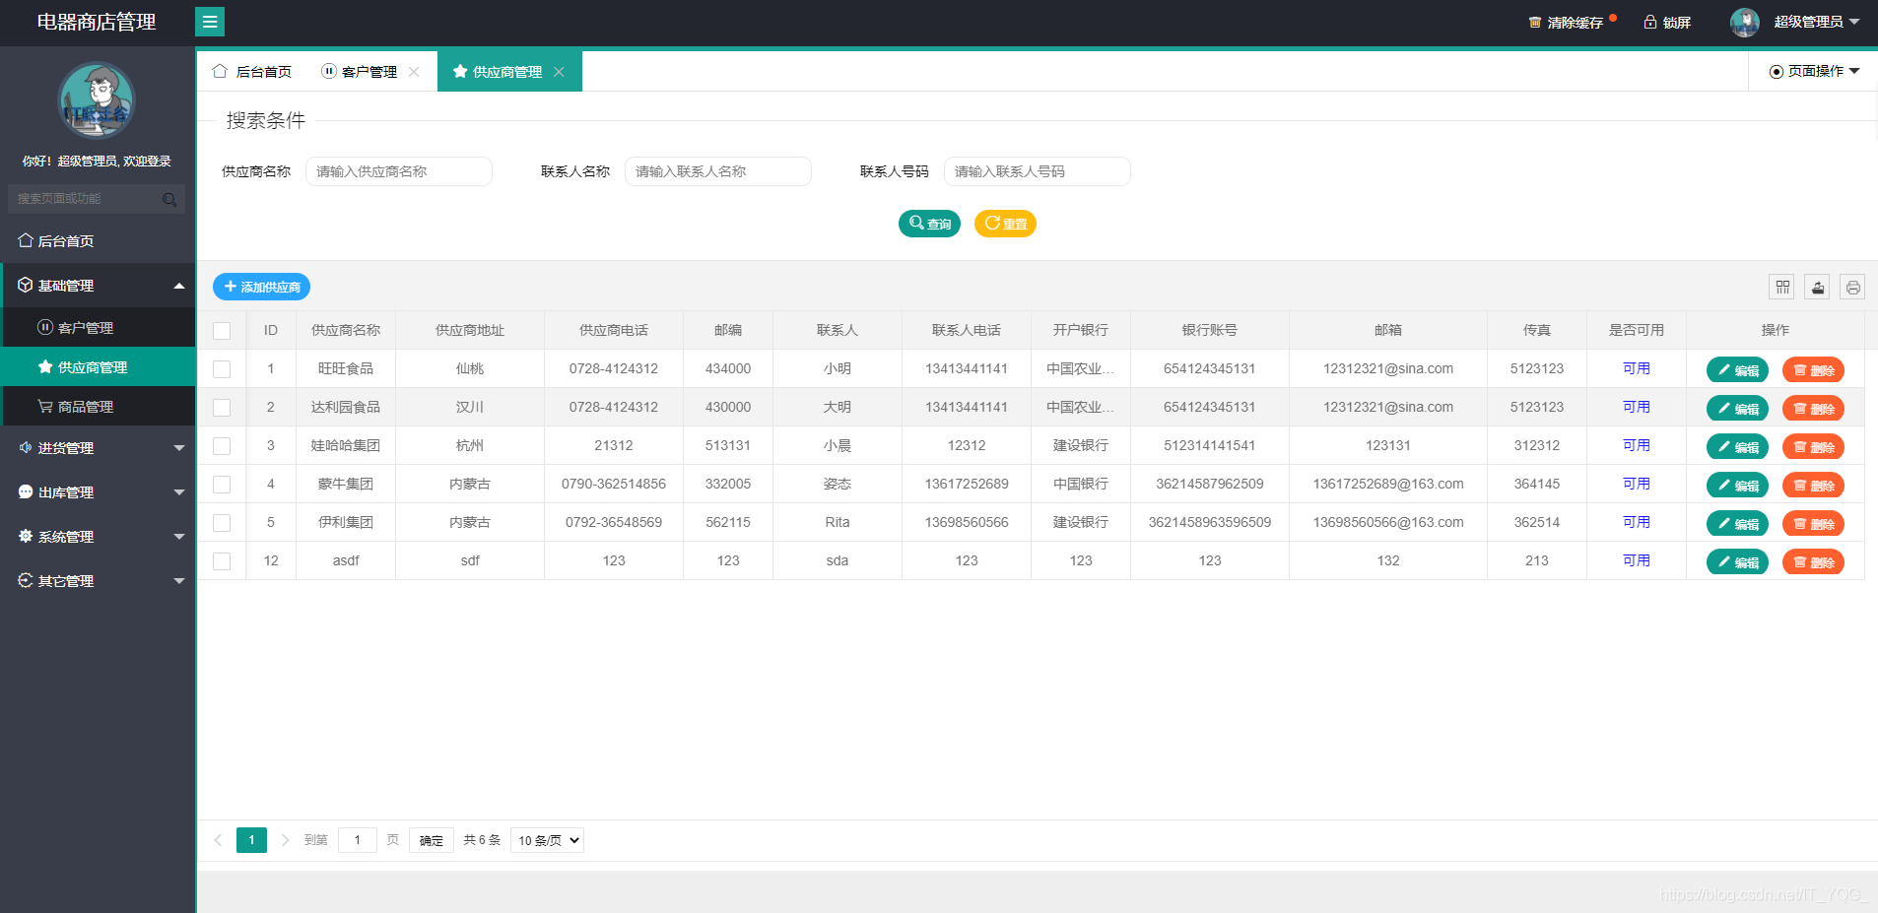1878x913 pixels.
Task: Click the 编辑 button for 伊利集团
Action: (x=1737, y=523)
